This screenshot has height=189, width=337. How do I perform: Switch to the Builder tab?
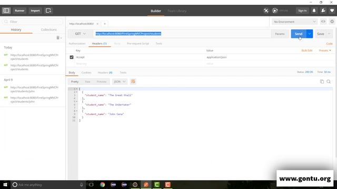click(156, 10)
